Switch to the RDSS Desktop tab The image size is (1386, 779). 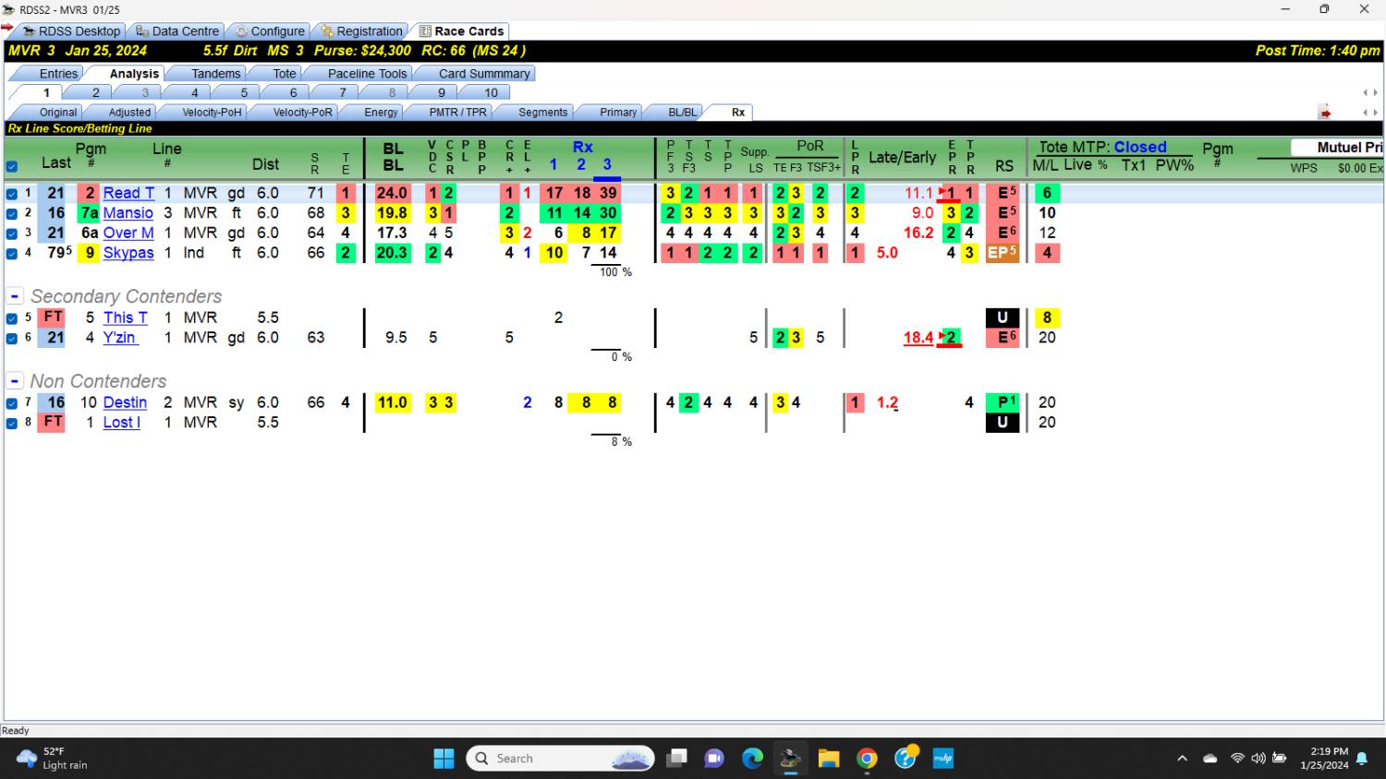pyautogui.click(x=72, y=31)
